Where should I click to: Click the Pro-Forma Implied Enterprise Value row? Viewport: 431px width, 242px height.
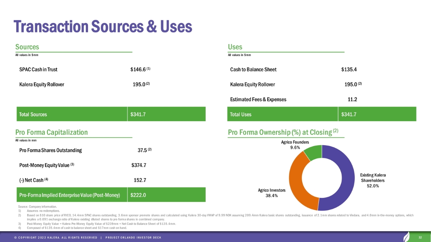[69, 195]
